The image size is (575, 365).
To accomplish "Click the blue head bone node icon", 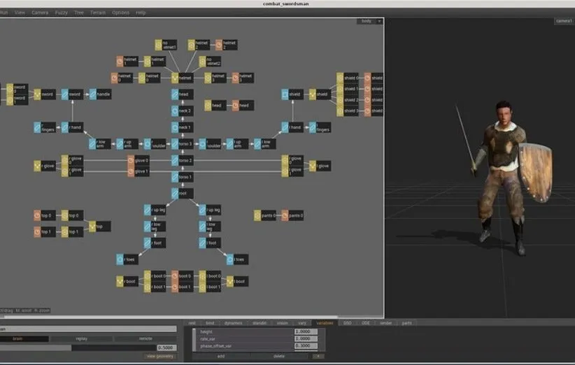I will 174,94.
